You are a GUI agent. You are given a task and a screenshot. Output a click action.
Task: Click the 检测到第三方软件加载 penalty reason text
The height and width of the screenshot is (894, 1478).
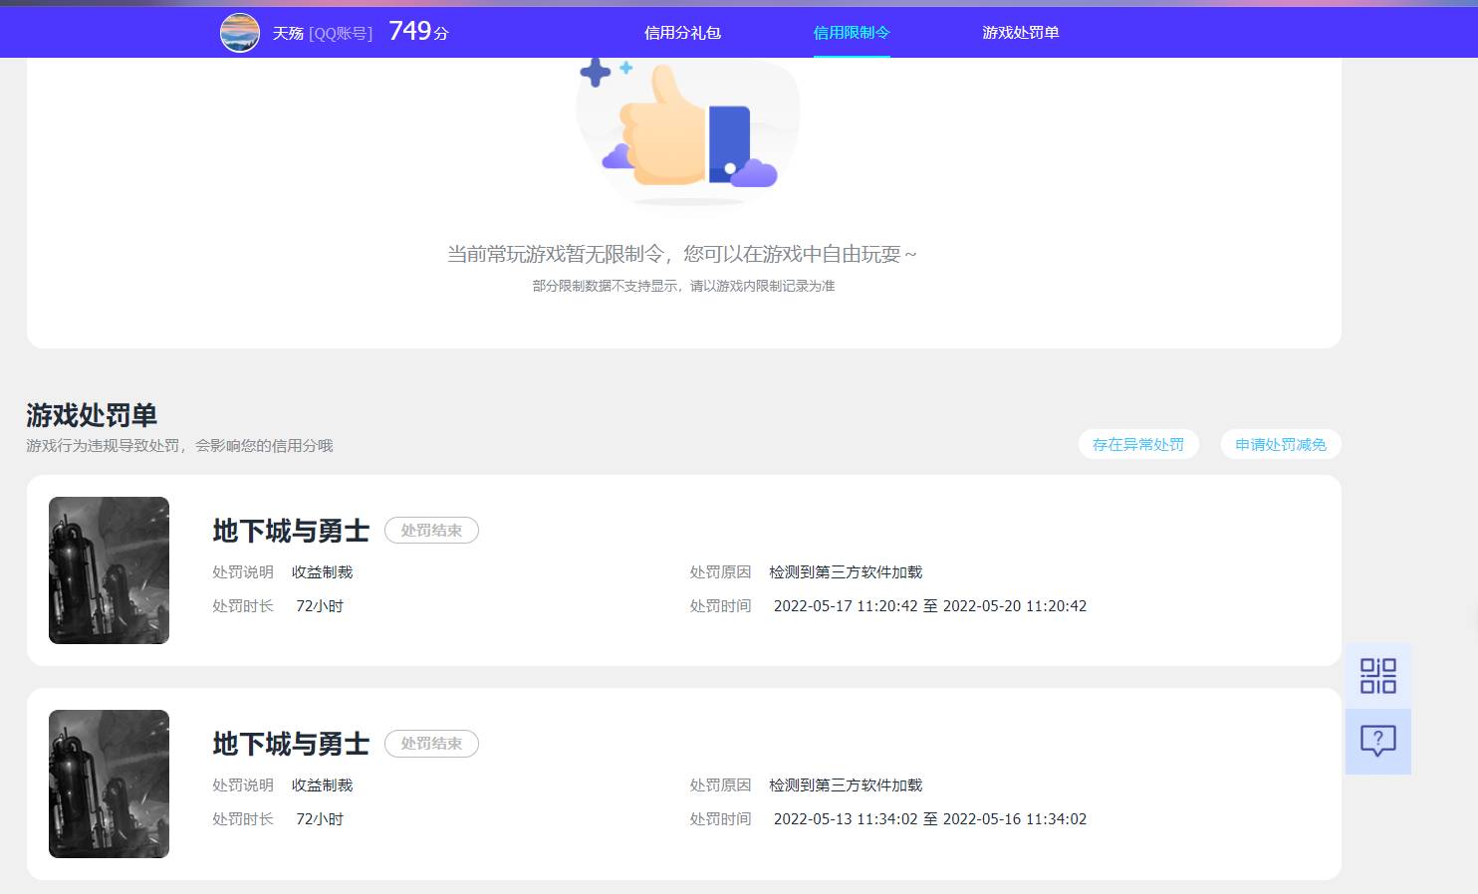[845, 571]
